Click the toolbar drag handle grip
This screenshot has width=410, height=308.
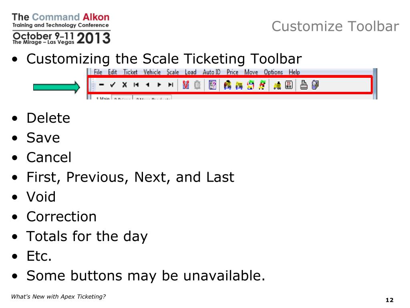(93, 85)
